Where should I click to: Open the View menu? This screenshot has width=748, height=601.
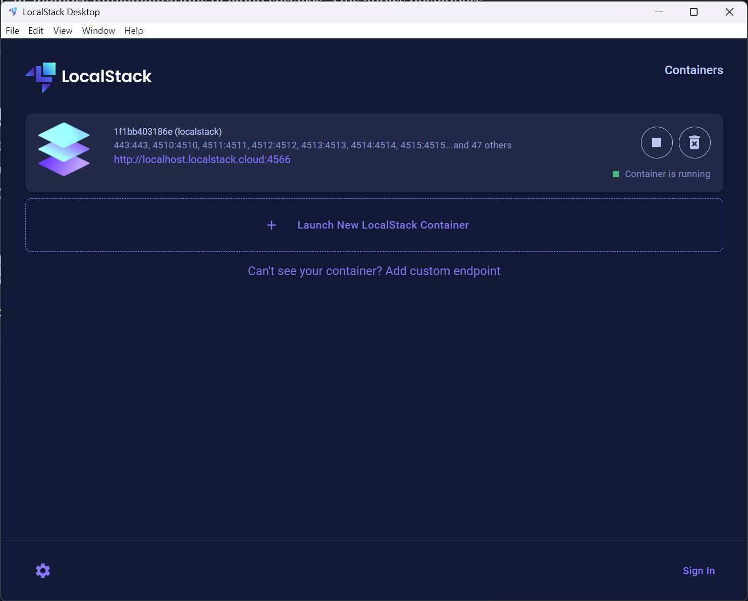(63, 31)
